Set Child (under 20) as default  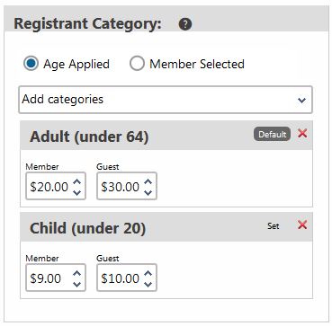pos(274,226)
